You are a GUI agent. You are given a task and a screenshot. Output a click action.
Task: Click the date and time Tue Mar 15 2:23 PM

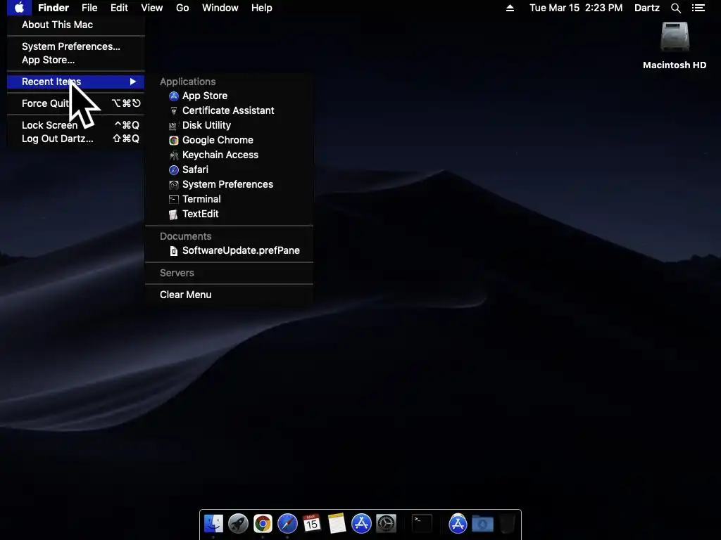576,8
